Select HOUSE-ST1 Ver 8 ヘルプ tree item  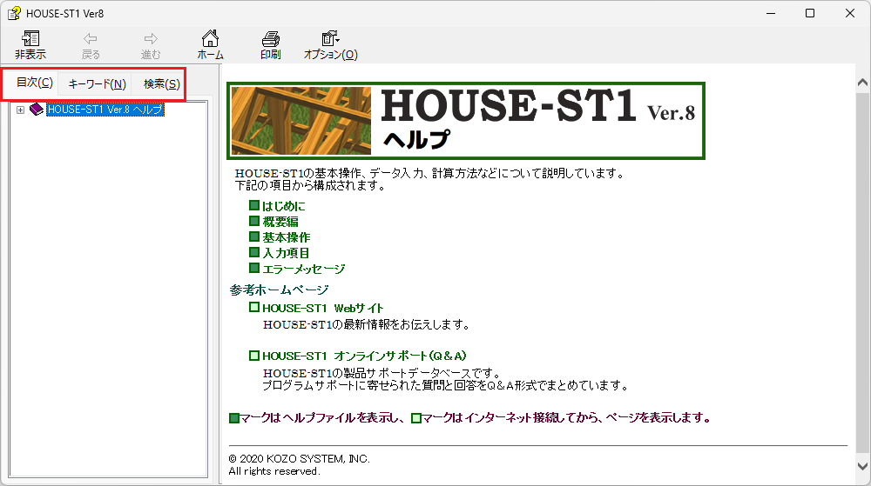(x=105, y=110)
